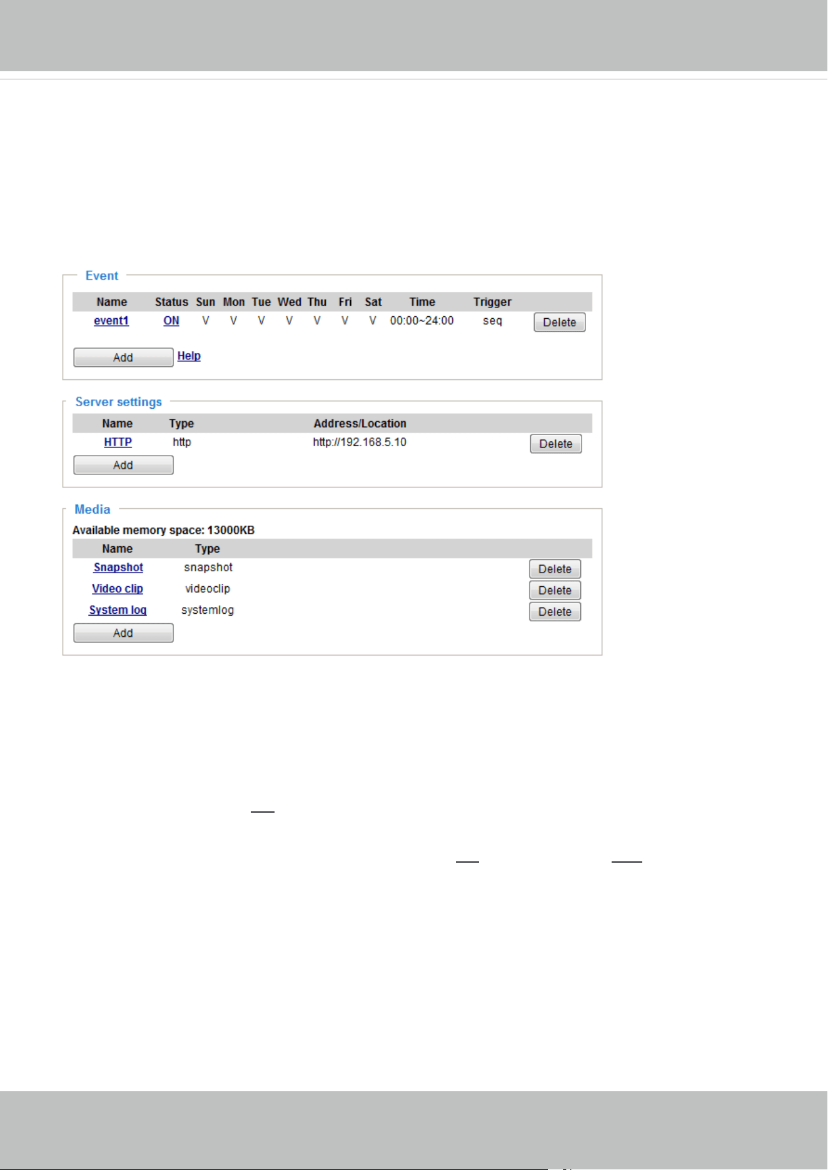
Task: Click the Sun column V mark for event1
Action: (206, 321)
